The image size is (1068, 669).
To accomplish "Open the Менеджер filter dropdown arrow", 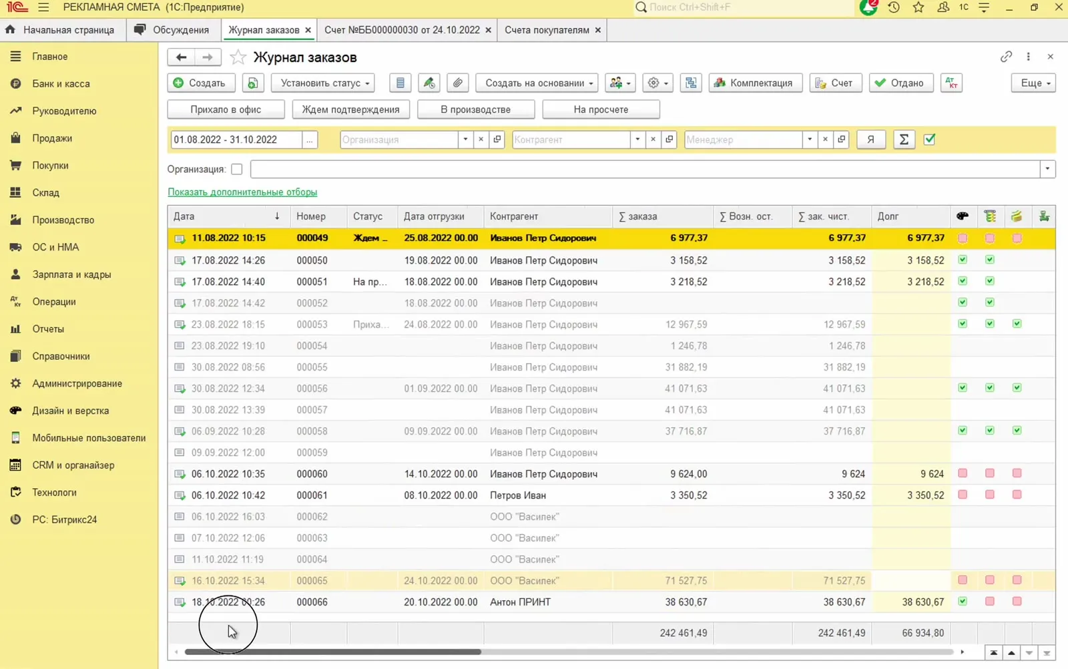I will 810,140.
